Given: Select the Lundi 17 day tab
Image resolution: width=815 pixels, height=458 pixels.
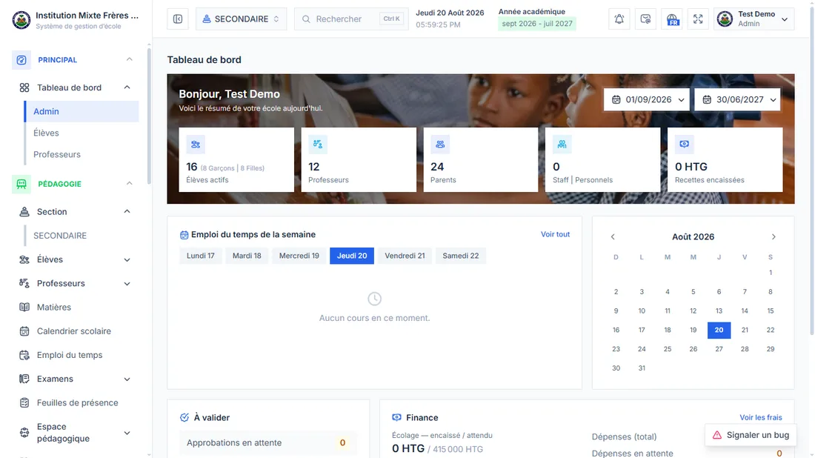Looking at the screenshot, I should [x=201, y=256].
